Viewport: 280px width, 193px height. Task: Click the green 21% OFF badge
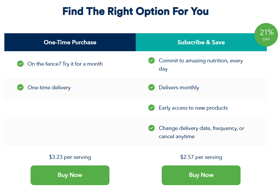266,35
